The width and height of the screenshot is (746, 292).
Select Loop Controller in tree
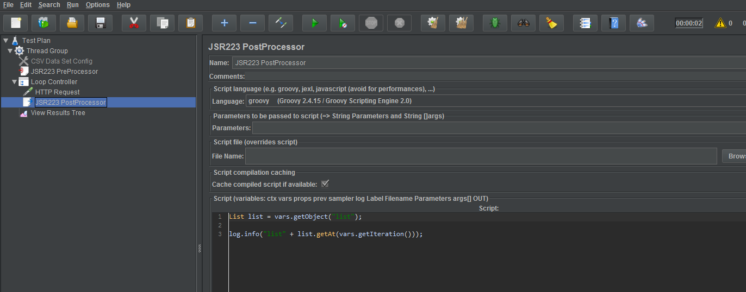[x=54, y=81]
